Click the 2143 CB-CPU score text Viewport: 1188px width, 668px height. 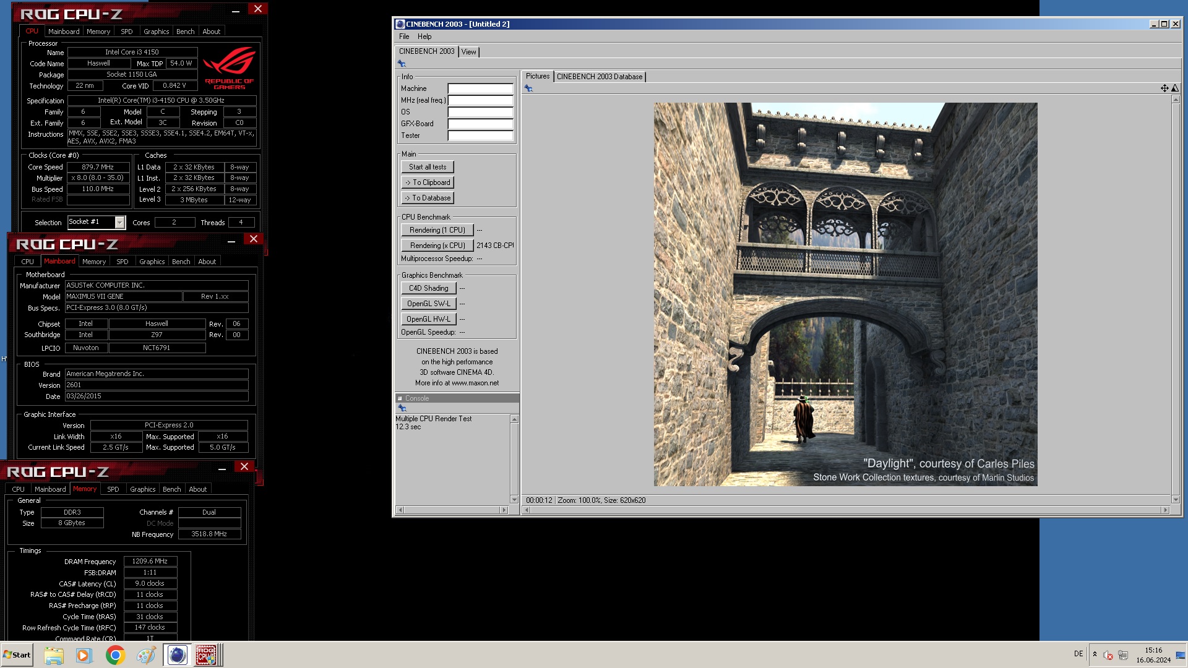[x=495, y=246]
